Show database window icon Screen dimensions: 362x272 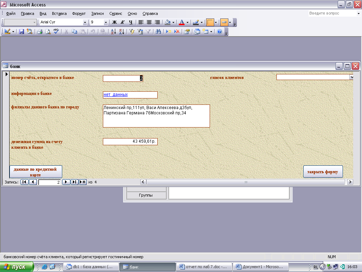[197, 32]
